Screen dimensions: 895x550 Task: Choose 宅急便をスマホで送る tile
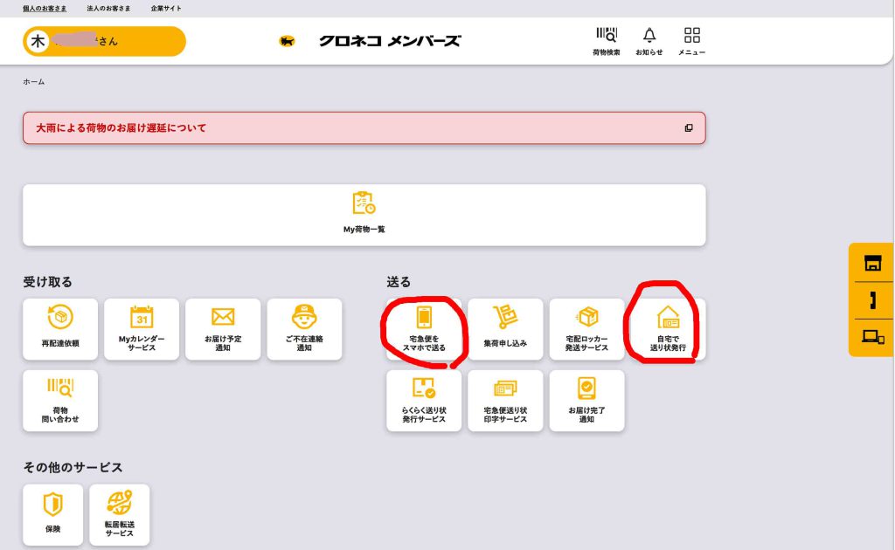point(424,329)
